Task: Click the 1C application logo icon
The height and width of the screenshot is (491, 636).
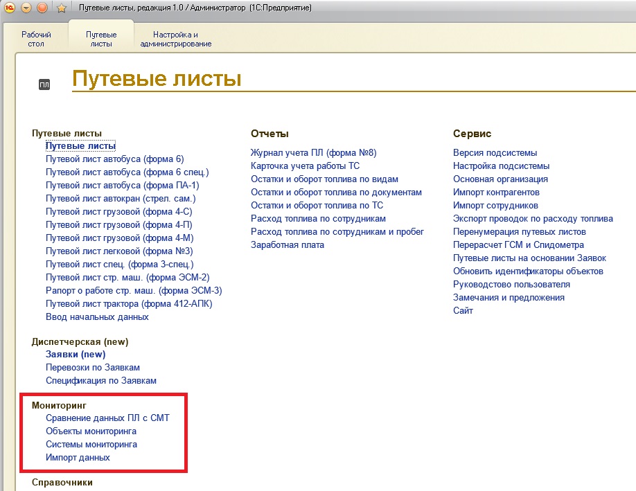Action: coord(9,8)
